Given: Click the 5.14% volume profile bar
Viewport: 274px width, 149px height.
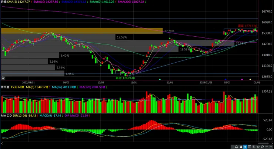Looking at the screenshot, I should point(24,62).
